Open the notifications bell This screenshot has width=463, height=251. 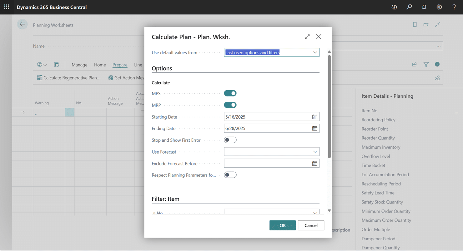[424, 7]
